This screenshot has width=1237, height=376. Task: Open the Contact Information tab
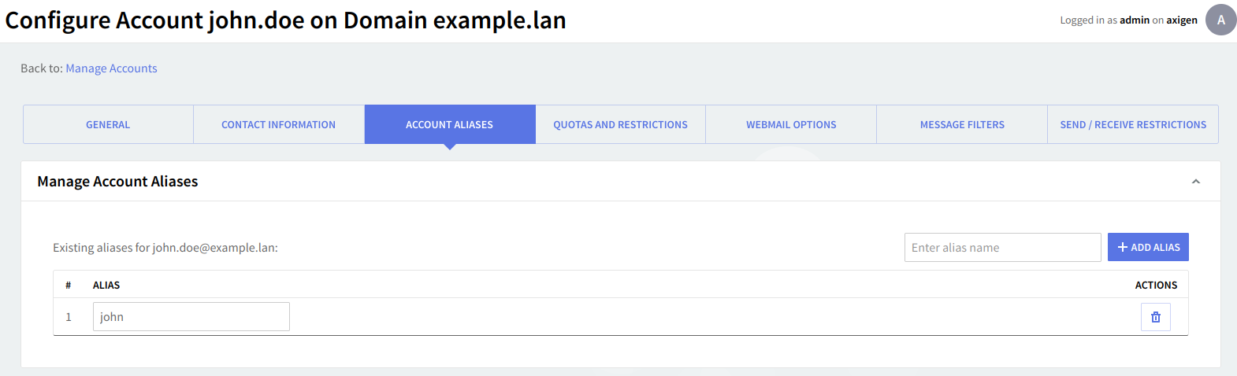click(278, 124)
